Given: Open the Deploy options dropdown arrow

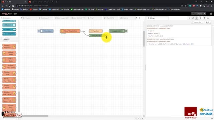Looking at the screenshot, I should tap(204, 14).
